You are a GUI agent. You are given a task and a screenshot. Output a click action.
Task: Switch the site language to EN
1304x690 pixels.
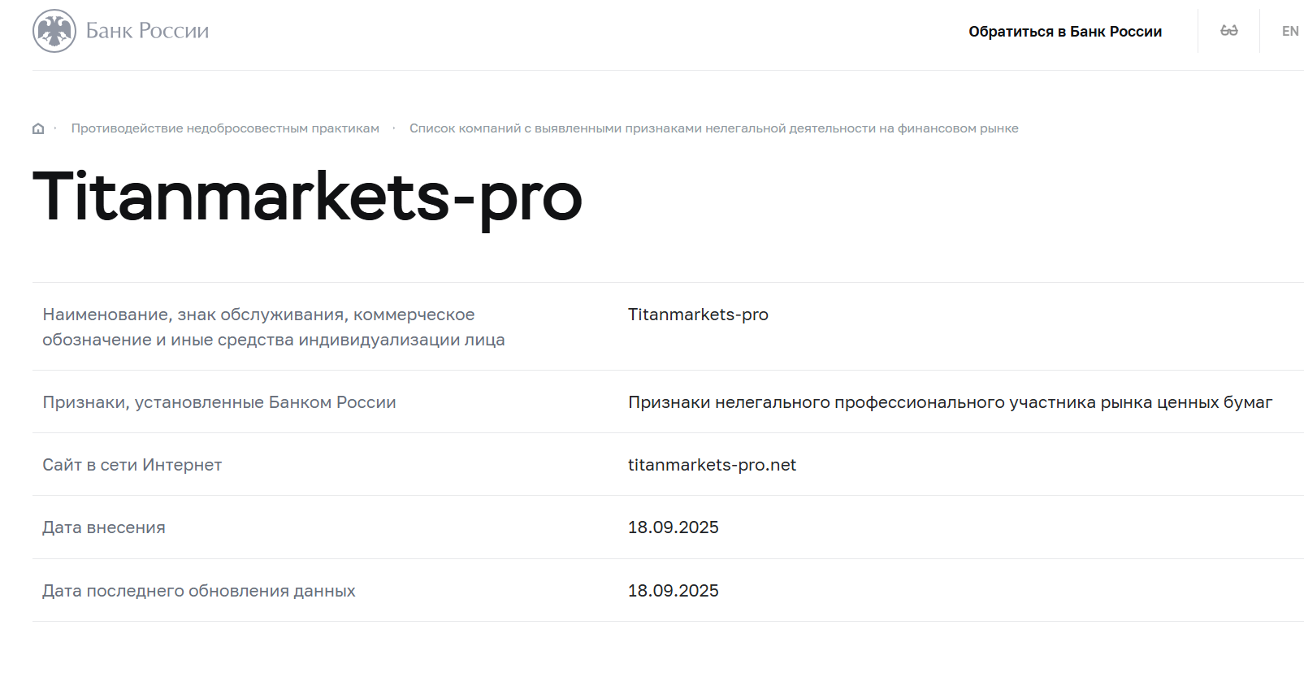pyautogui.click(x=1288, y=31)
